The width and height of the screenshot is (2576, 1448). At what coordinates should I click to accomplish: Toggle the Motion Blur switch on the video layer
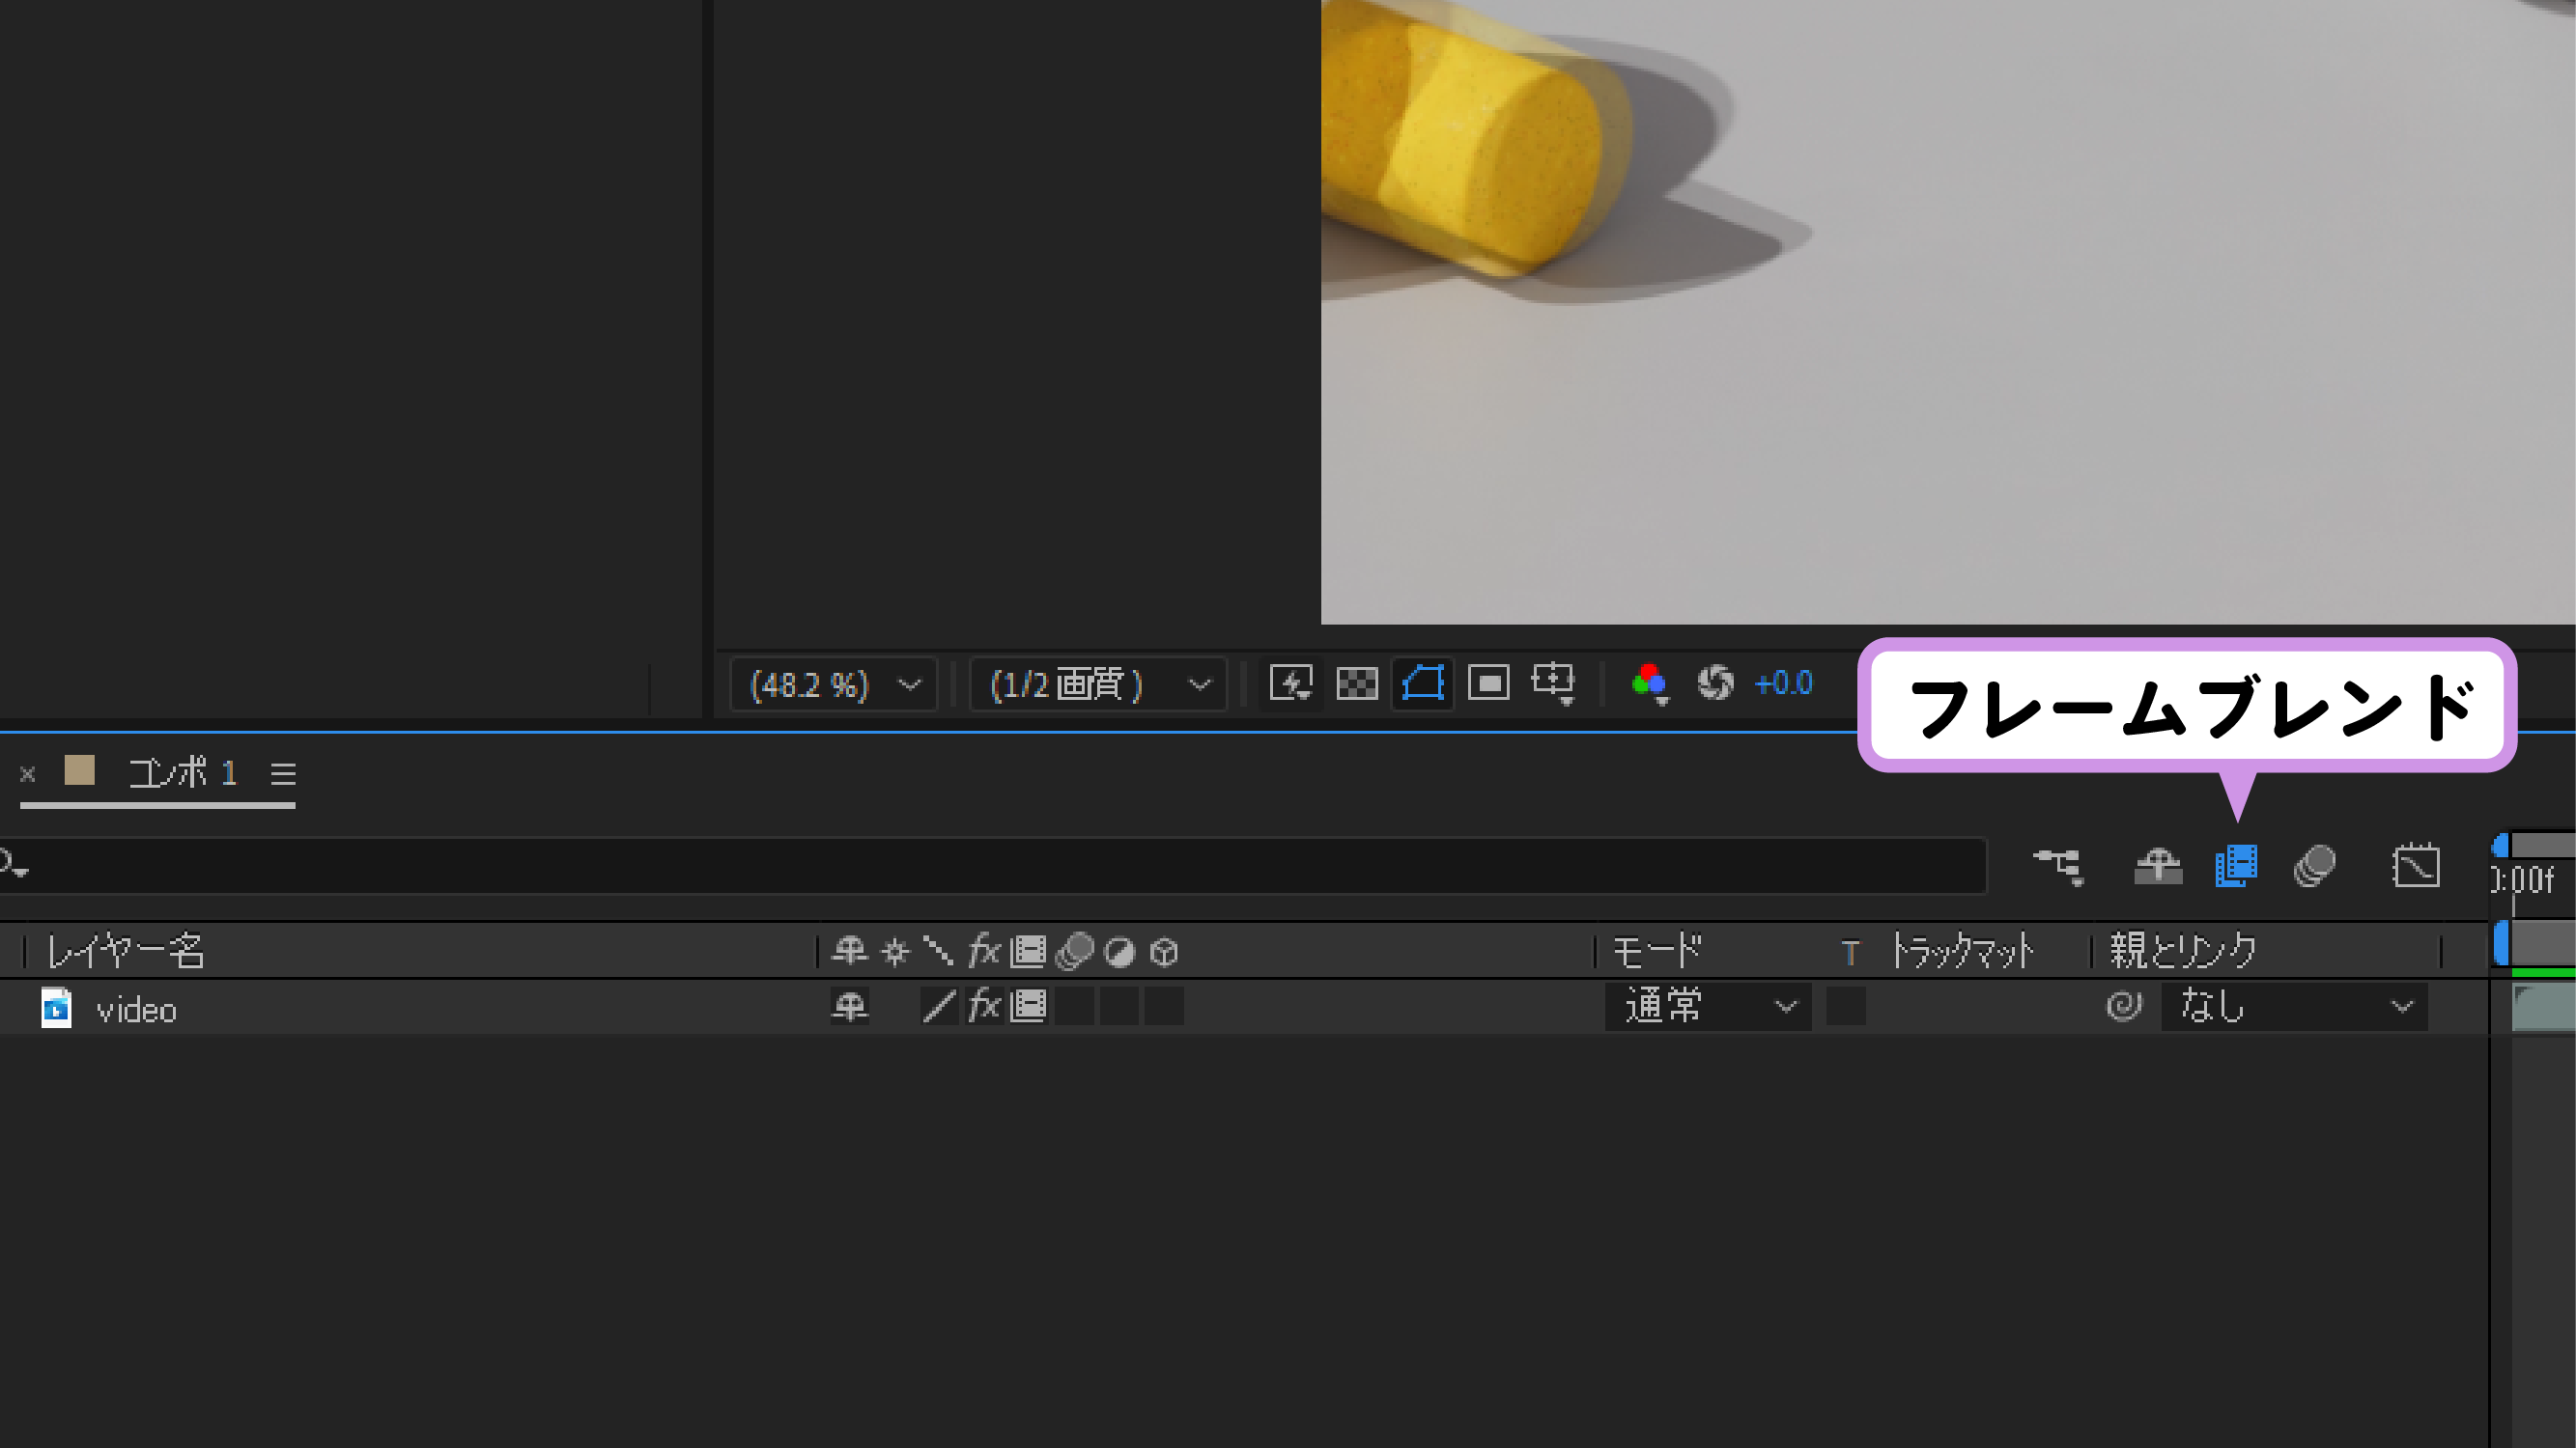coord(1074,1006)
